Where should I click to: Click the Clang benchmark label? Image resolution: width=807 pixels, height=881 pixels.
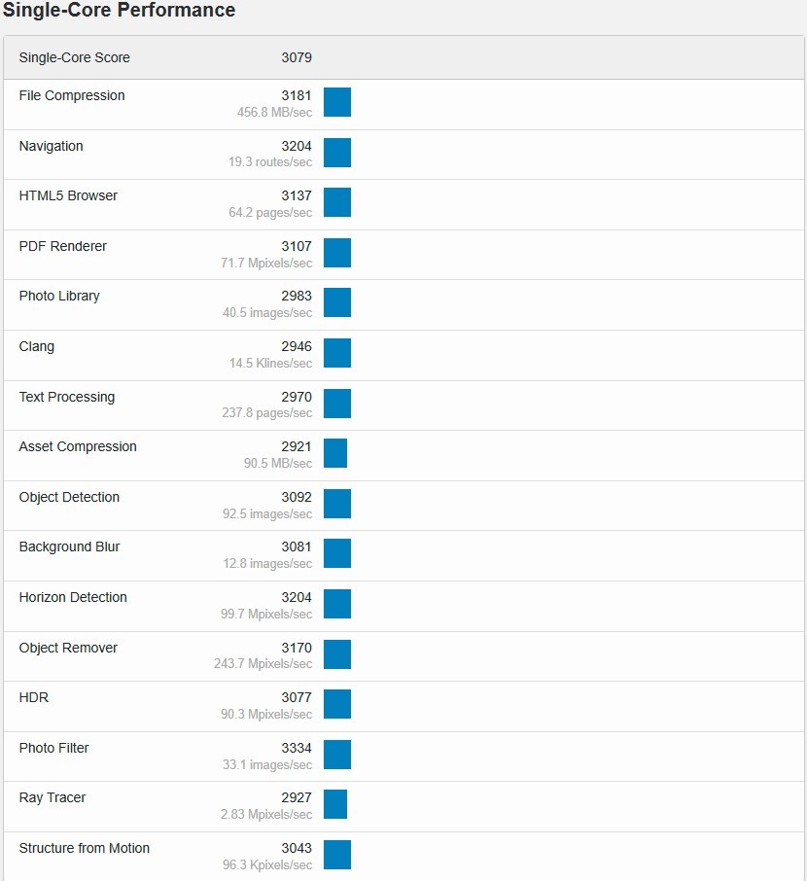tap(37, 347)
